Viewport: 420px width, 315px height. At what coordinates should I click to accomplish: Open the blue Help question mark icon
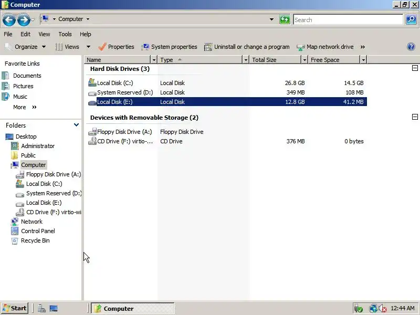411,47
